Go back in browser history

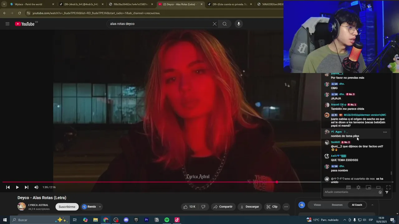tap(4, 13)
